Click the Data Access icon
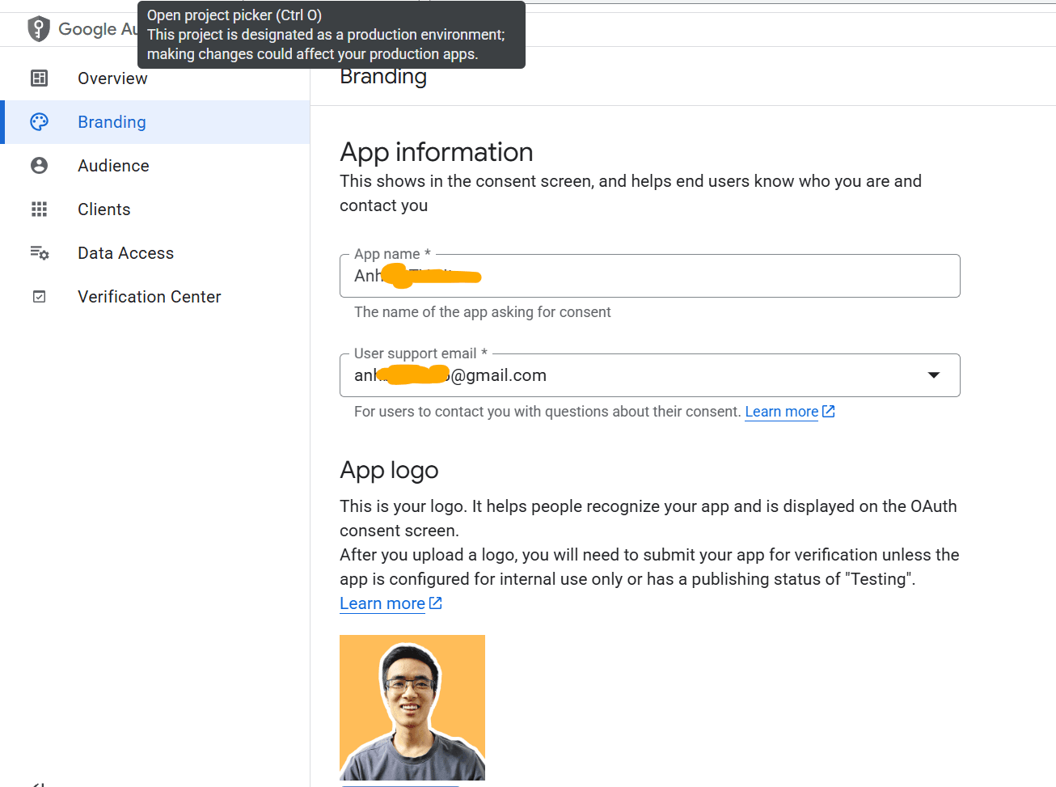The width and height of the screenshot is (1056, 787). [x=39, y=252]
